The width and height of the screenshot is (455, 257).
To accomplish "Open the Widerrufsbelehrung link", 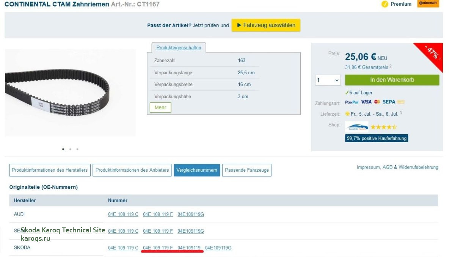I will pyautogui.click(x=418, y=167).
